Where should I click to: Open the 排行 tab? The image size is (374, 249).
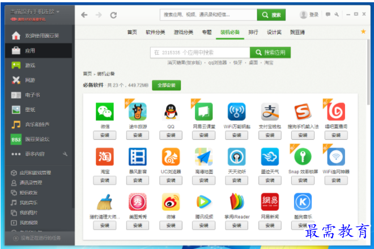tap(253, 32)
